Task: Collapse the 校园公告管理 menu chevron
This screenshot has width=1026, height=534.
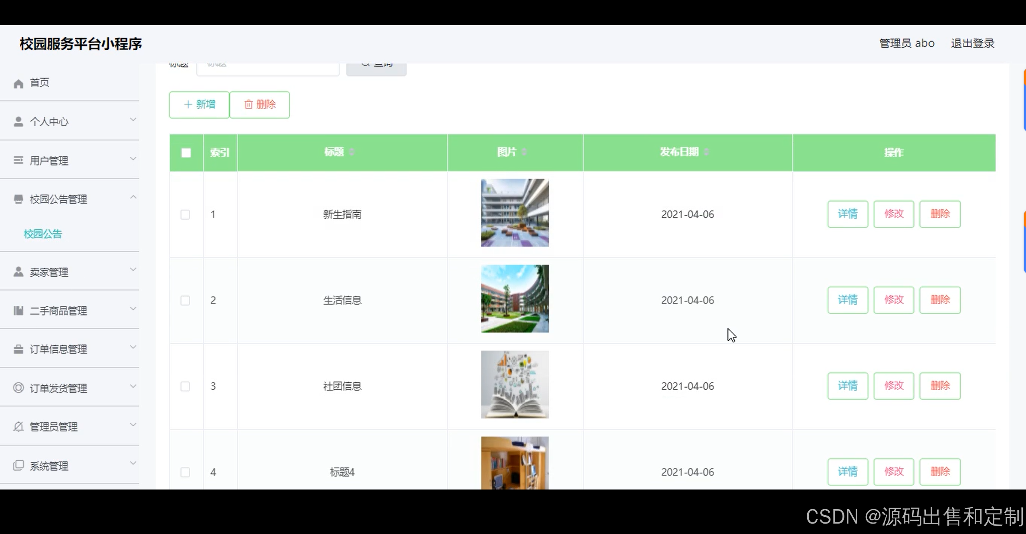Action: 133,197
